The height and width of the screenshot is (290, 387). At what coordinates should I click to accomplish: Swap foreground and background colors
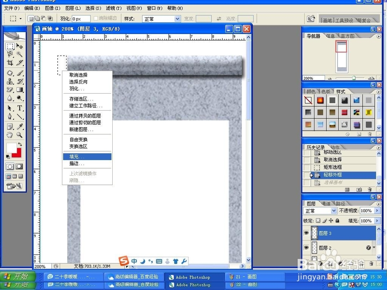click(20, 144)
